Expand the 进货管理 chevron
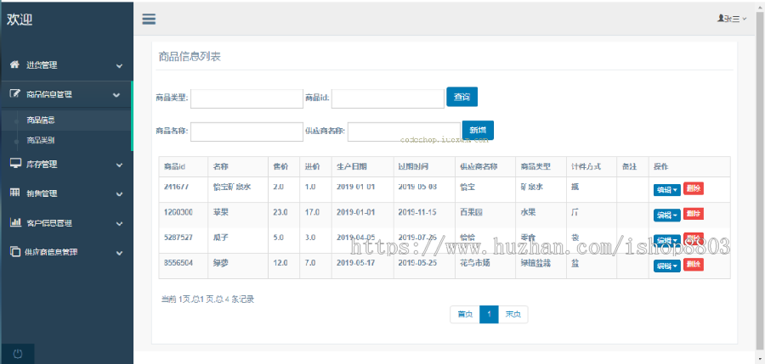765x364 pixels. pos(119,66)
